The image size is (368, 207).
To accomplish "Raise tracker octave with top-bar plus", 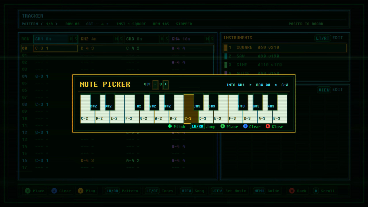I will tap(107, 24).
